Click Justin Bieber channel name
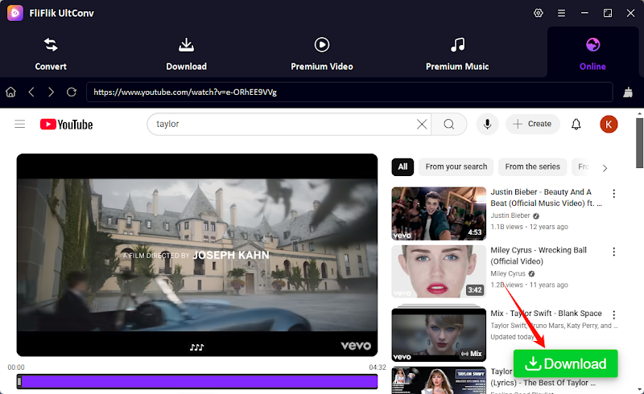The width and height of the screenshot is (644, 394). tap(510, 215)
